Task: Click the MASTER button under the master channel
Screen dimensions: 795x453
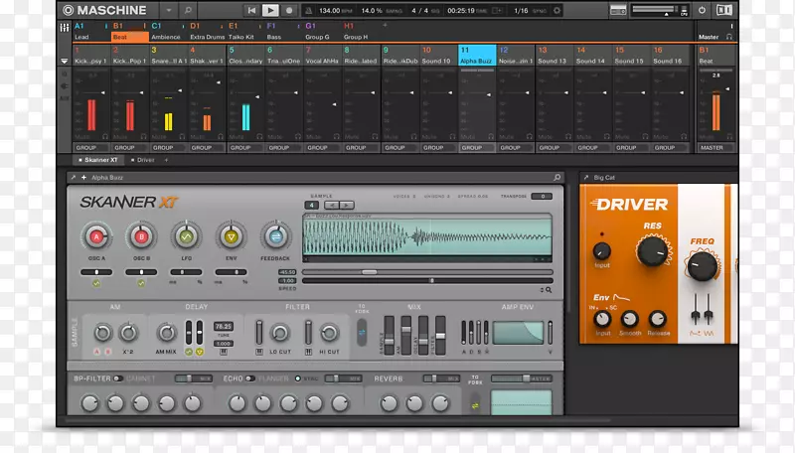Action: point(711,147)
